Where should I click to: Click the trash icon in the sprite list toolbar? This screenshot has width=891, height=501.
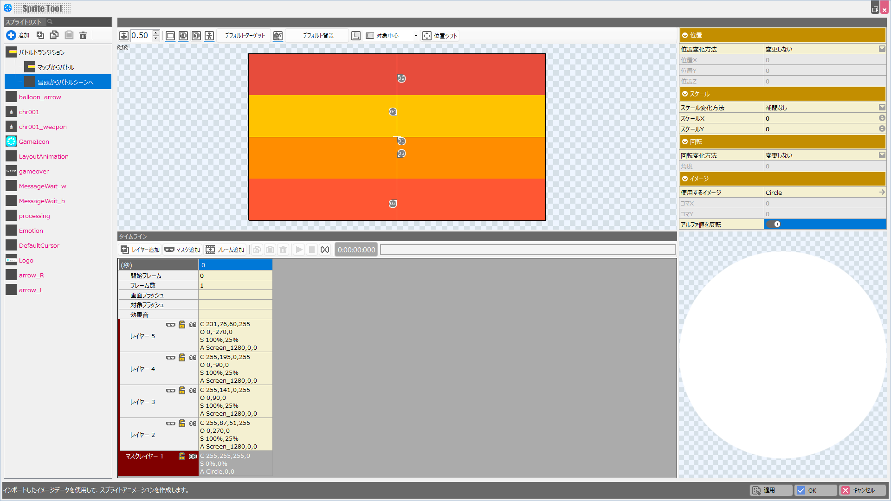coord(83,35)
